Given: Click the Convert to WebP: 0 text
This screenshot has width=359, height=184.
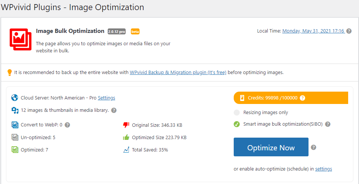Looking at the screenshot, I should 42,125.
